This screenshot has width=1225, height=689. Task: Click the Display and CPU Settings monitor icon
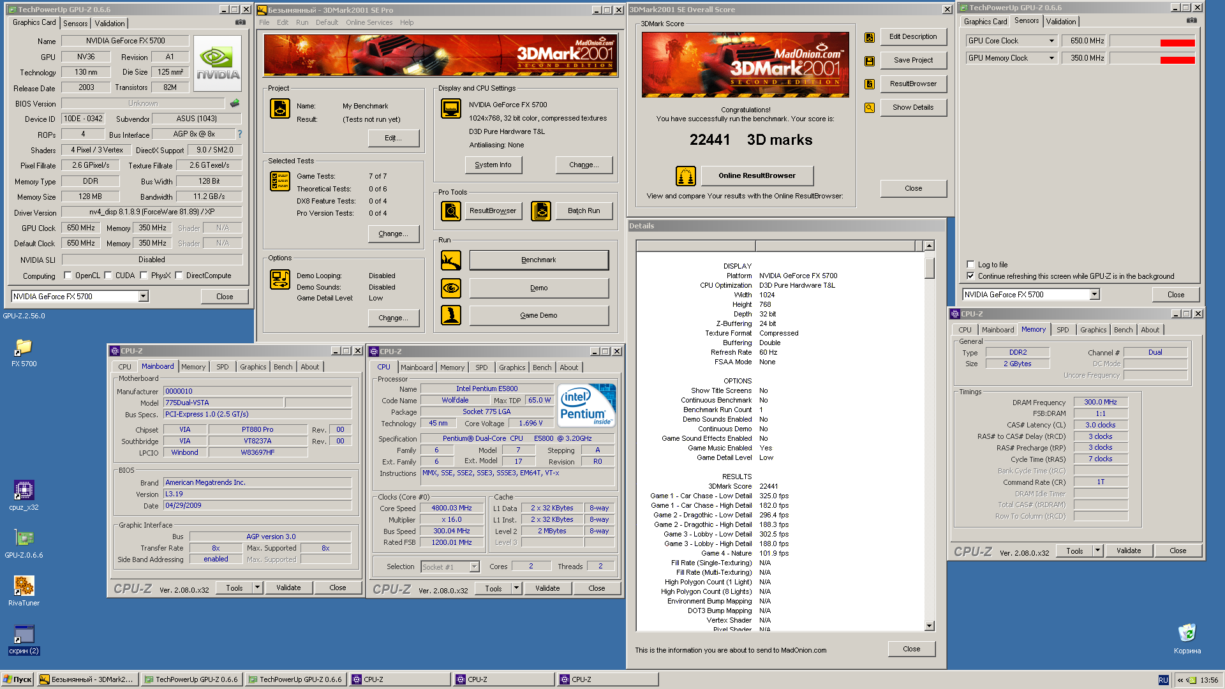click(x=451, y=108)
